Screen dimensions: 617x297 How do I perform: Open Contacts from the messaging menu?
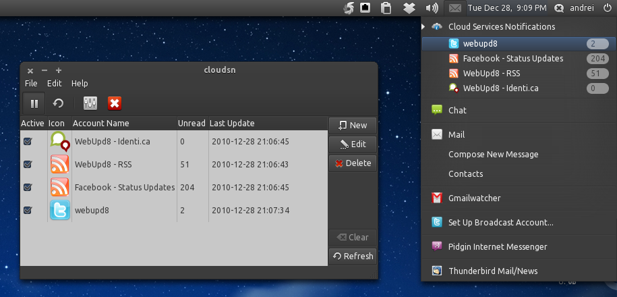(465, 173)
